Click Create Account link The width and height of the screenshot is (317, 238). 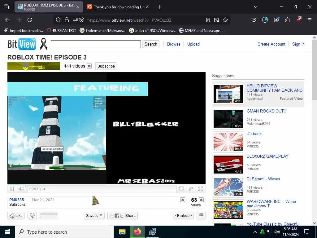pos(271,44)
